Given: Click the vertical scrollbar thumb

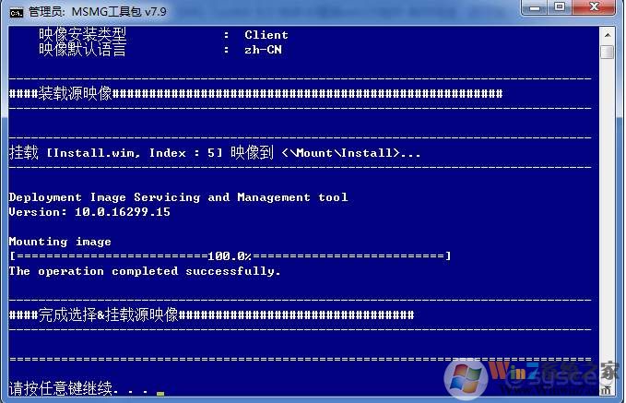Looking at the screenshot, I should point(607,52).
